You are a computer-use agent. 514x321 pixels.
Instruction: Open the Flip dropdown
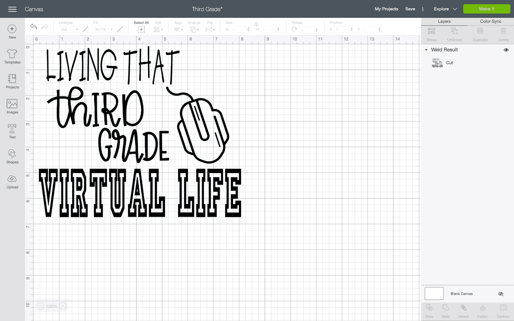pos(210,29)
